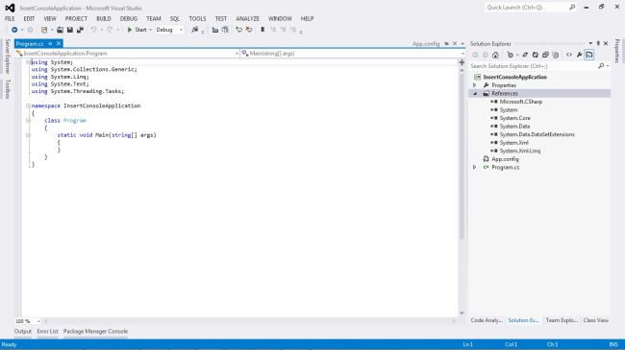The height and width of the screenshot is (350, 625).
Task: Start debugging with the green Start arrow
Action: coord(130,30)
